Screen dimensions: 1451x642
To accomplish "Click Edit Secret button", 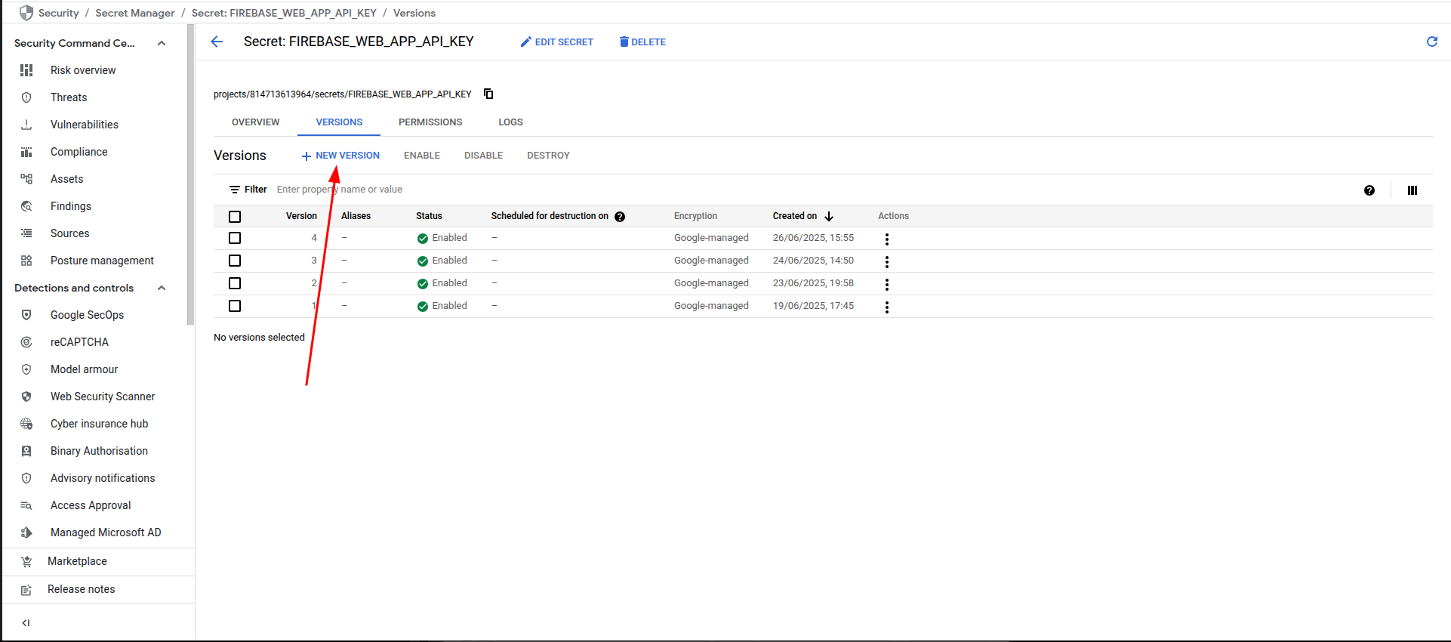I will [557, 42].
